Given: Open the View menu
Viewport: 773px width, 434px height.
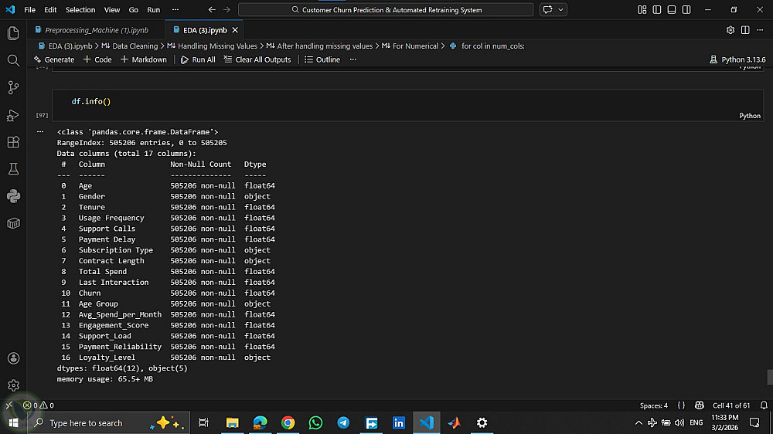Looking at the screenshot, I should (x=112, y=10).
